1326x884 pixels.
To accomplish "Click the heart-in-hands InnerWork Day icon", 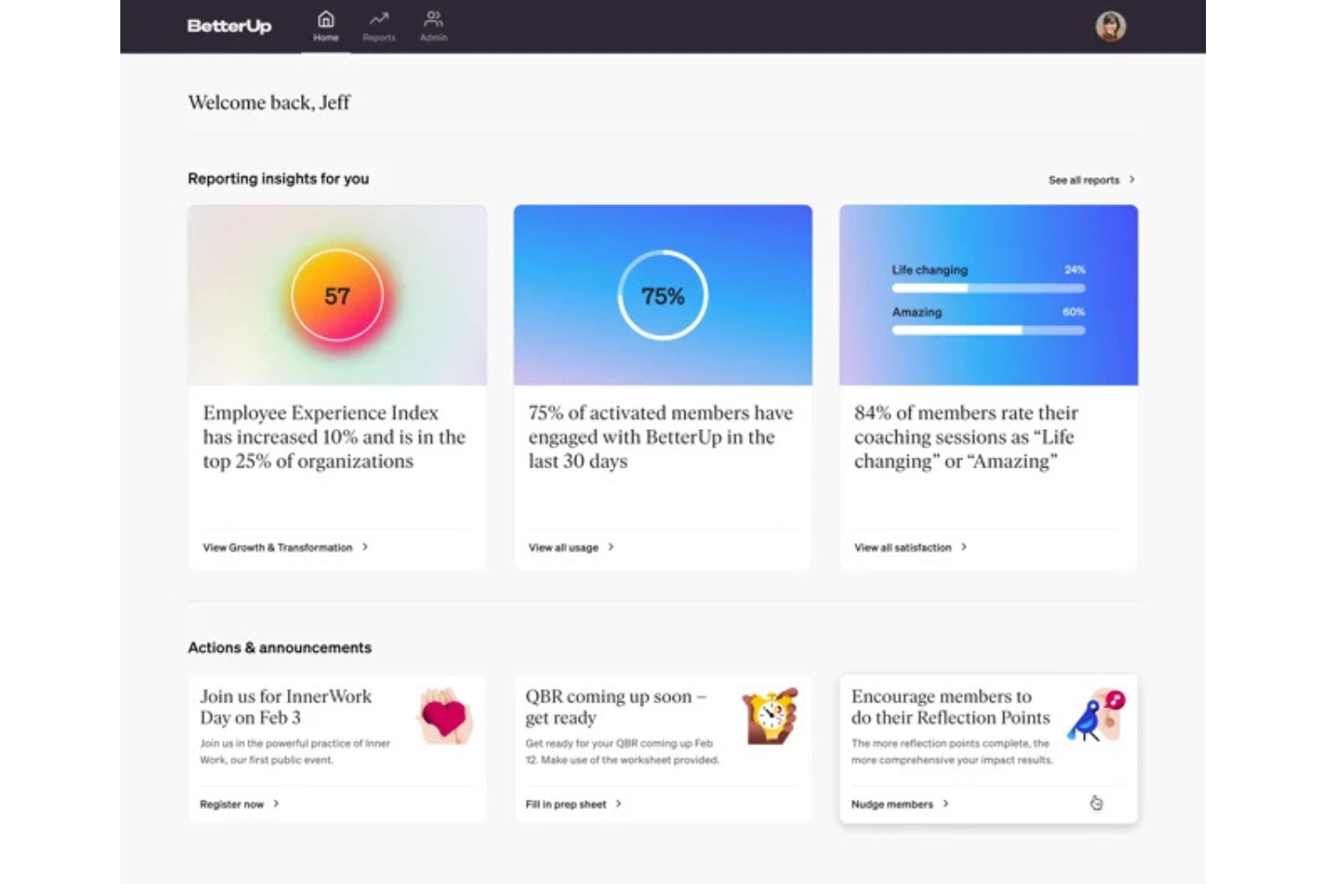I will [445, 716].
